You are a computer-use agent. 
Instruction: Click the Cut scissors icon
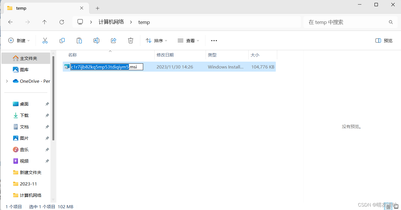pos(45,41)
